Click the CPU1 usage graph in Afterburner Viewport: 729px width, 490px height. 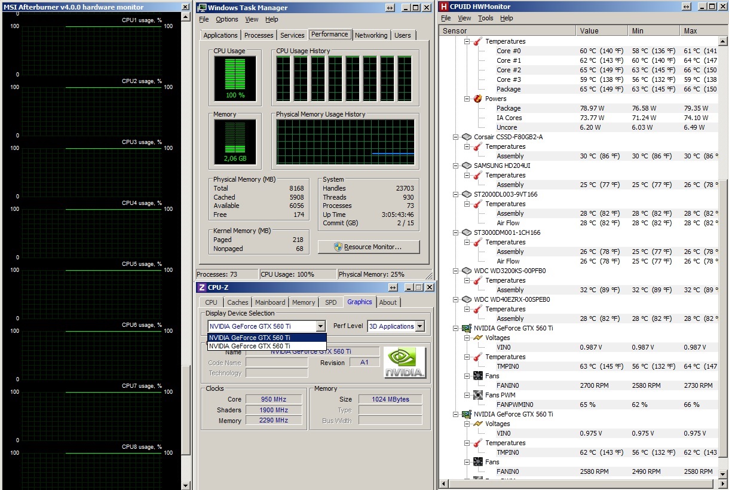(91, 50)
